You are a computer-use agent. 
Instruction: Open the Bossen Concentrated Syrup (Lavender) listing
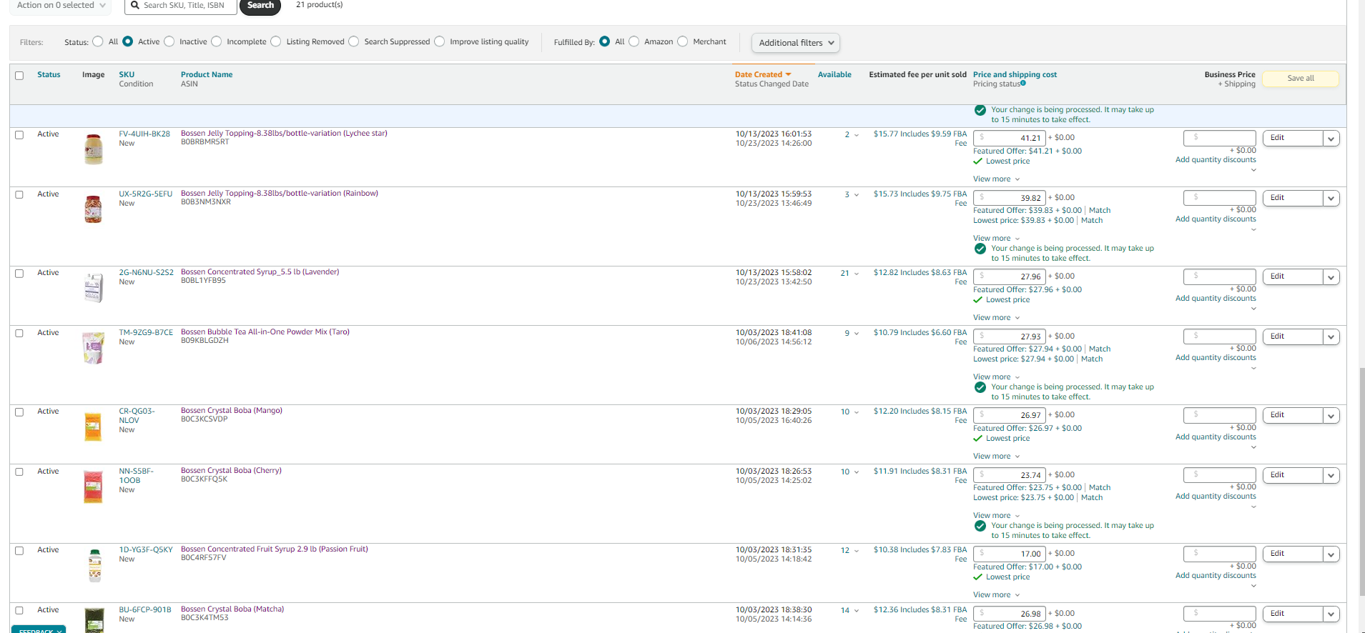point(260,272)
